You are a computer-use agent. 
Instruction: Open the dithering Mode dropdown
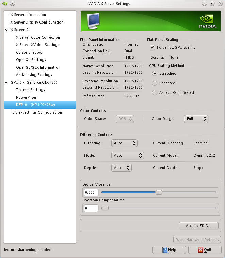coord(128,155)
